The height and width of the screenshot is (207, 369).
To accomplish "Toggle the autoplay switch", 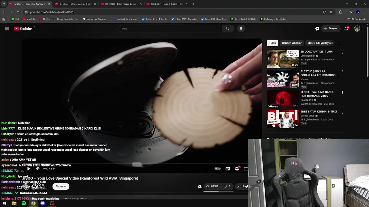I will tap(218, 169).
